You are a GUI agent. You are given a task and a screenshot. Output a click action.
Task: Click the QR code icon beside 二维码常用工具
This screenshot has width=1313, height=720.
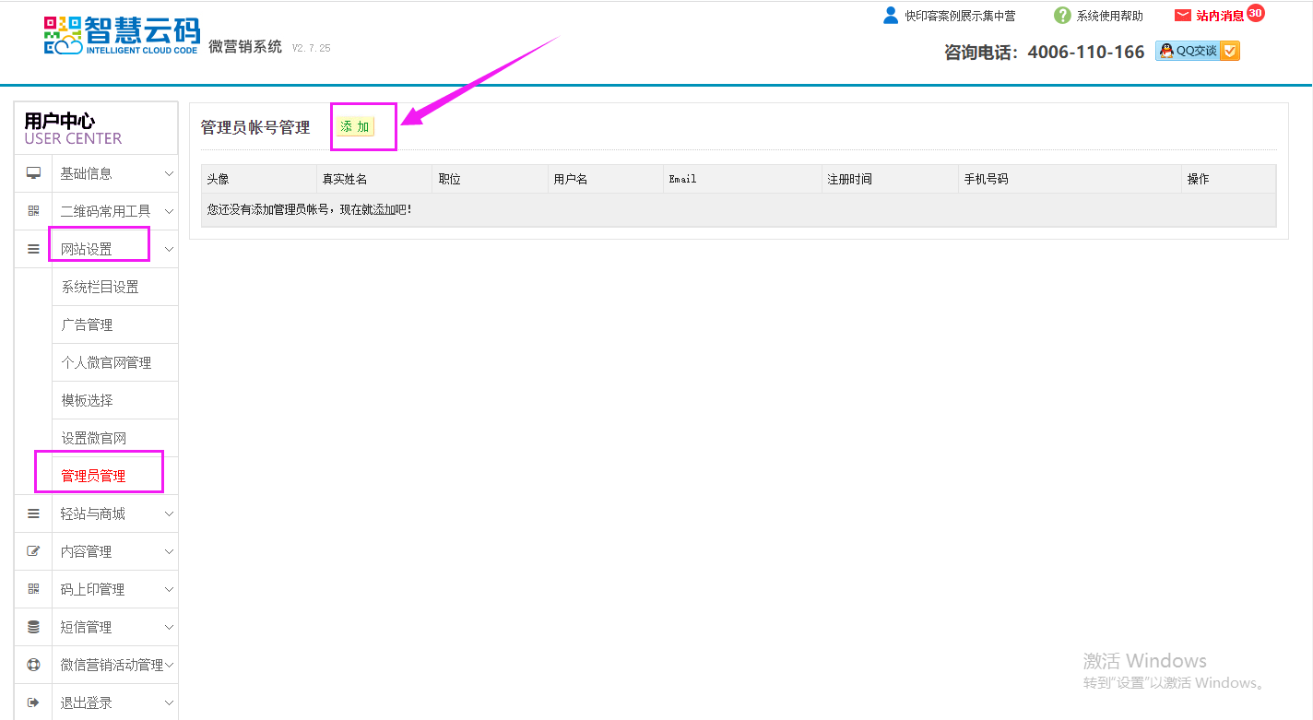click(33, 211)
